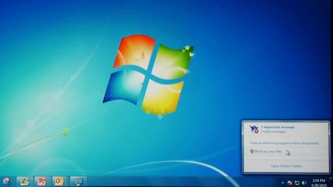Click the shield icon beside Back up your files
333x187 pixels.
click(252, 151)
